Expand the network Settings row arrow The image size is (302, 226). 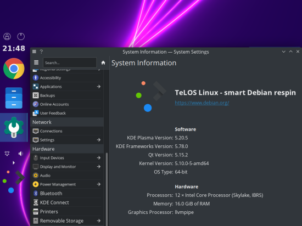[99, 140]
